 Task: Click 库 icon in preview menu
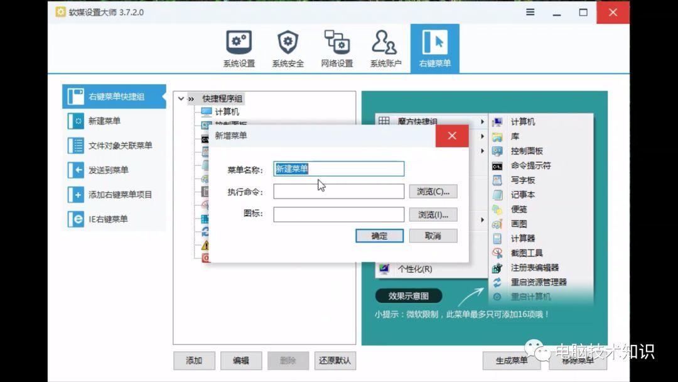pos(497,137)
